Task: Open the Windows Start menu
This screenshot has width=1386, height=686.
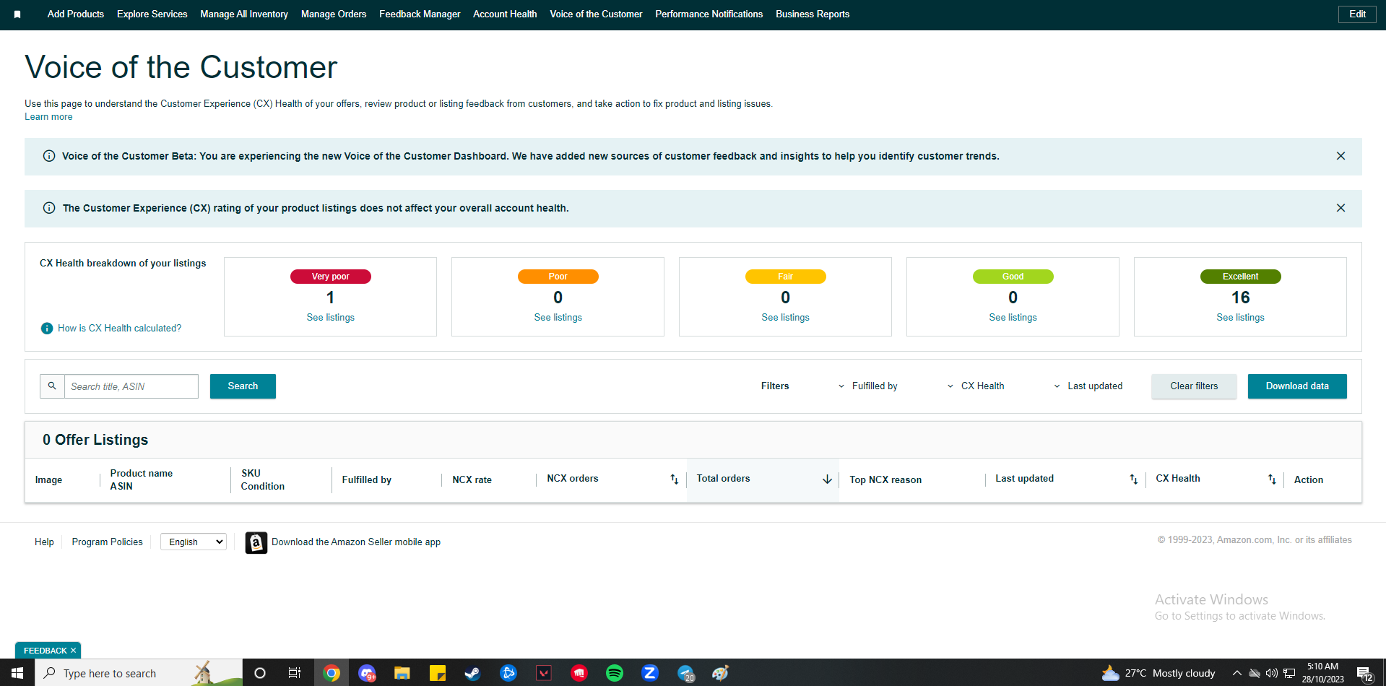Action: (17, 673)
